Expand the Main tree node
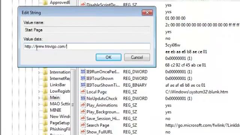Screen dimensions: 240x135 click(39, 98)
